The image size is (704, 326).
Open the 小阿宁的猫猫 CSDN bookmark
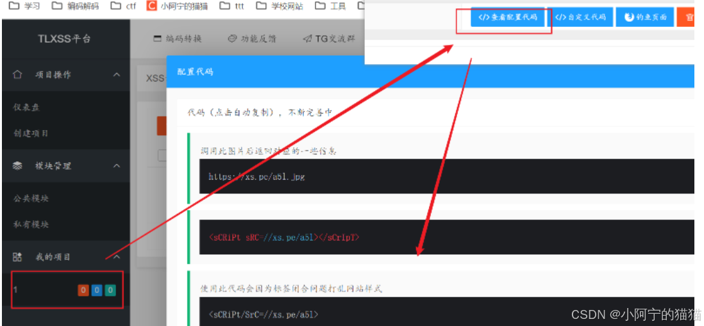[x=178, y=6]
